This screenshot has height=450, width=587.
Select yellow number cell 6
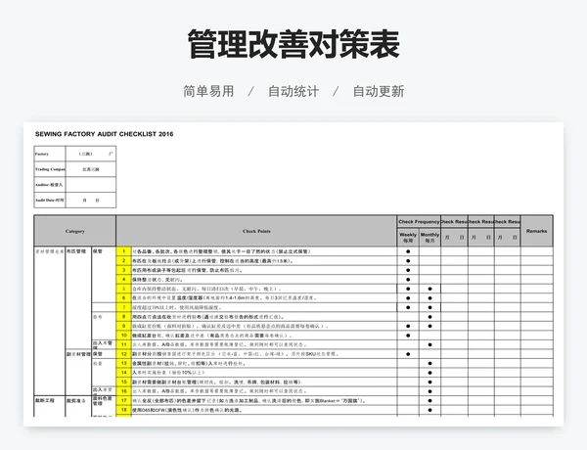point(124,298)
